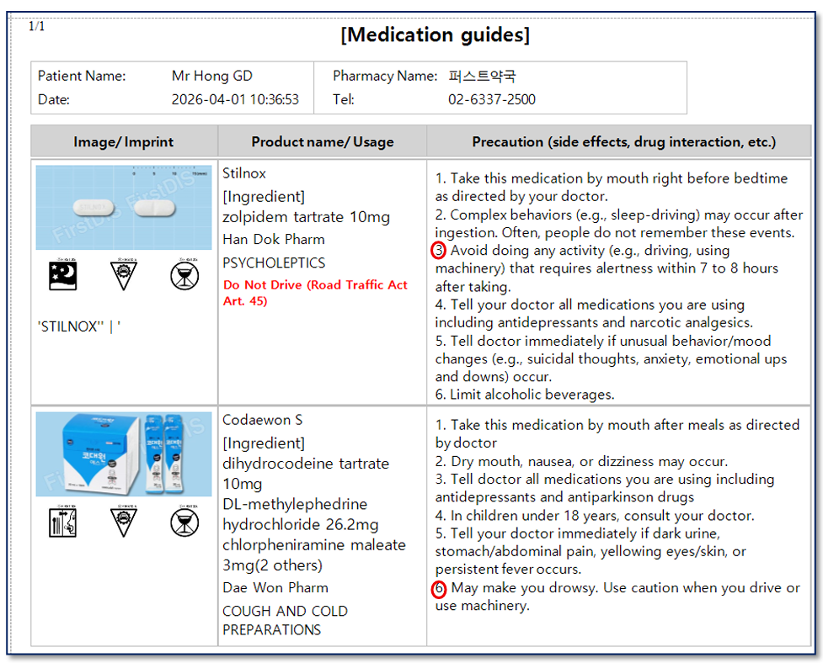Click the driving caution triangle in Codaewon row
Viewport: 823px width, 663px height.
point(123,522)
